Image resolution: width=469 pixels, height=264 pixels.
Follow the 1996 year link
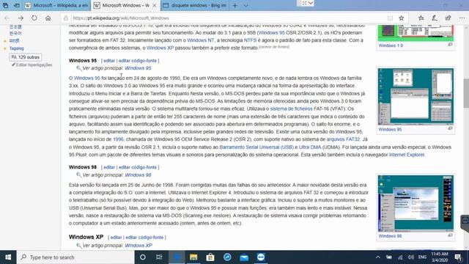tap(118, 139)
